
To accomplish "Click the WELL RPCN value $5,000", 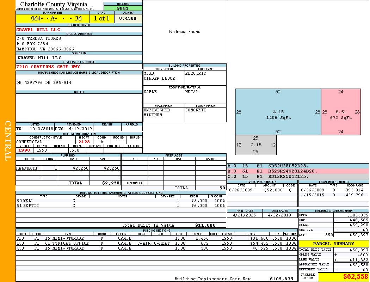I will (199, 201).
